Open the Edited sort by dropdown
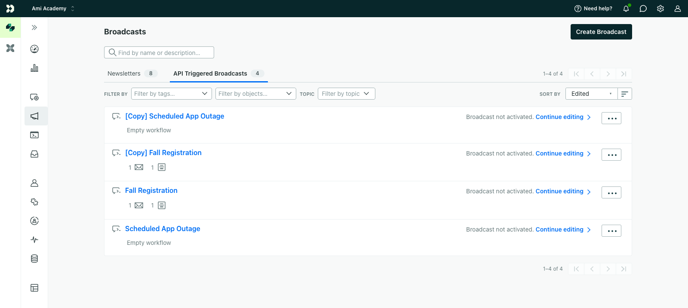Screen dimensions: 688x308 (x=591, y=94)
